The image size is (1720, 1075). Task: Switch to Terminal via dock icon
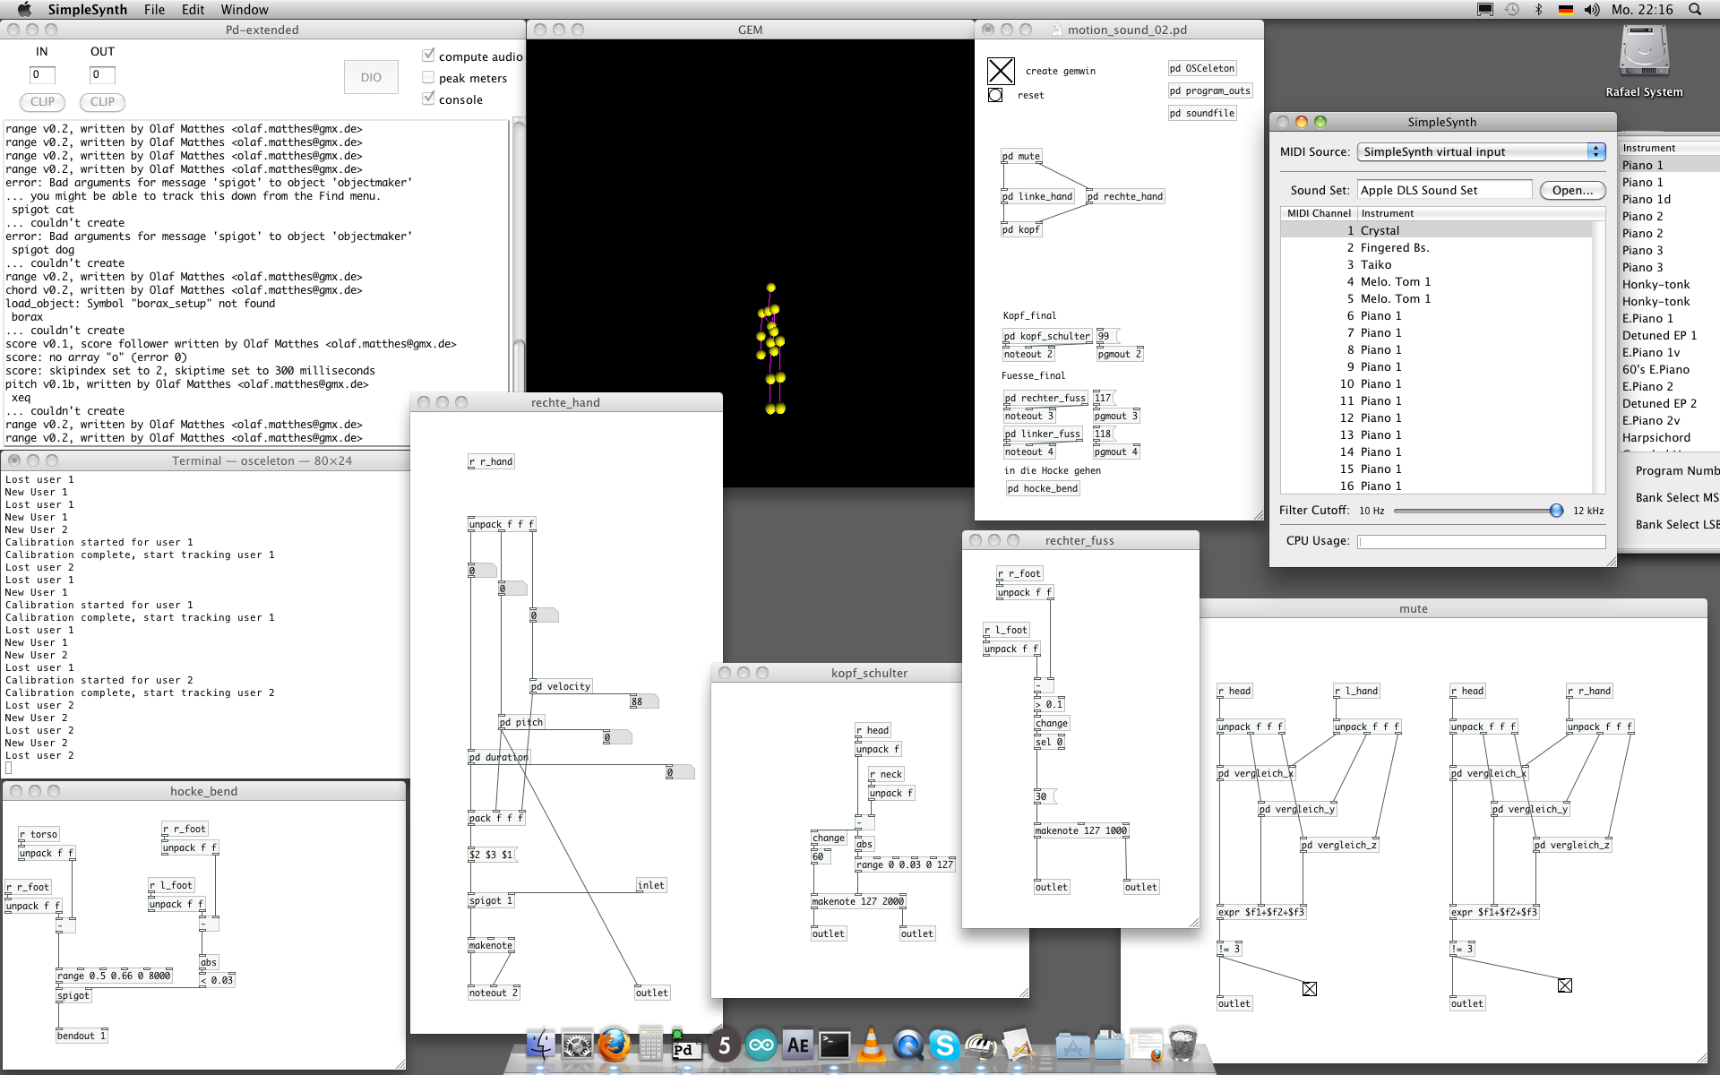[x=834, y=1045]
